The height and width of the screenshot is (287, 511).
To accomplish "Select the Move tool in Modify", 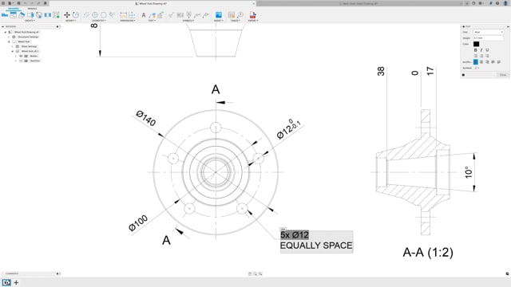I will (67, 15).
